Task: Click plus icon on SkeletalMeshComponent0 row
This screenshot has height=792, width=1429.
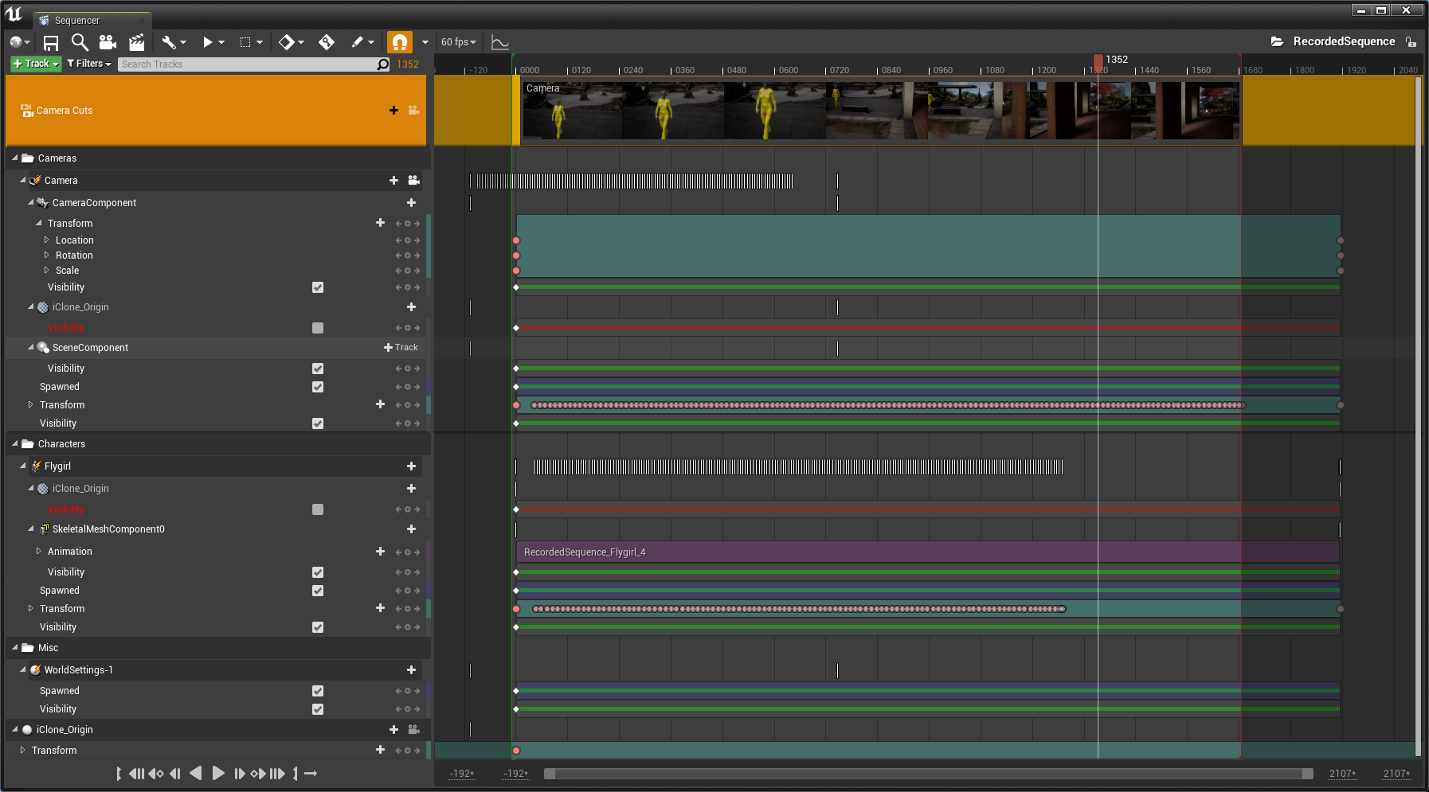Action: [x=411, y=529]
